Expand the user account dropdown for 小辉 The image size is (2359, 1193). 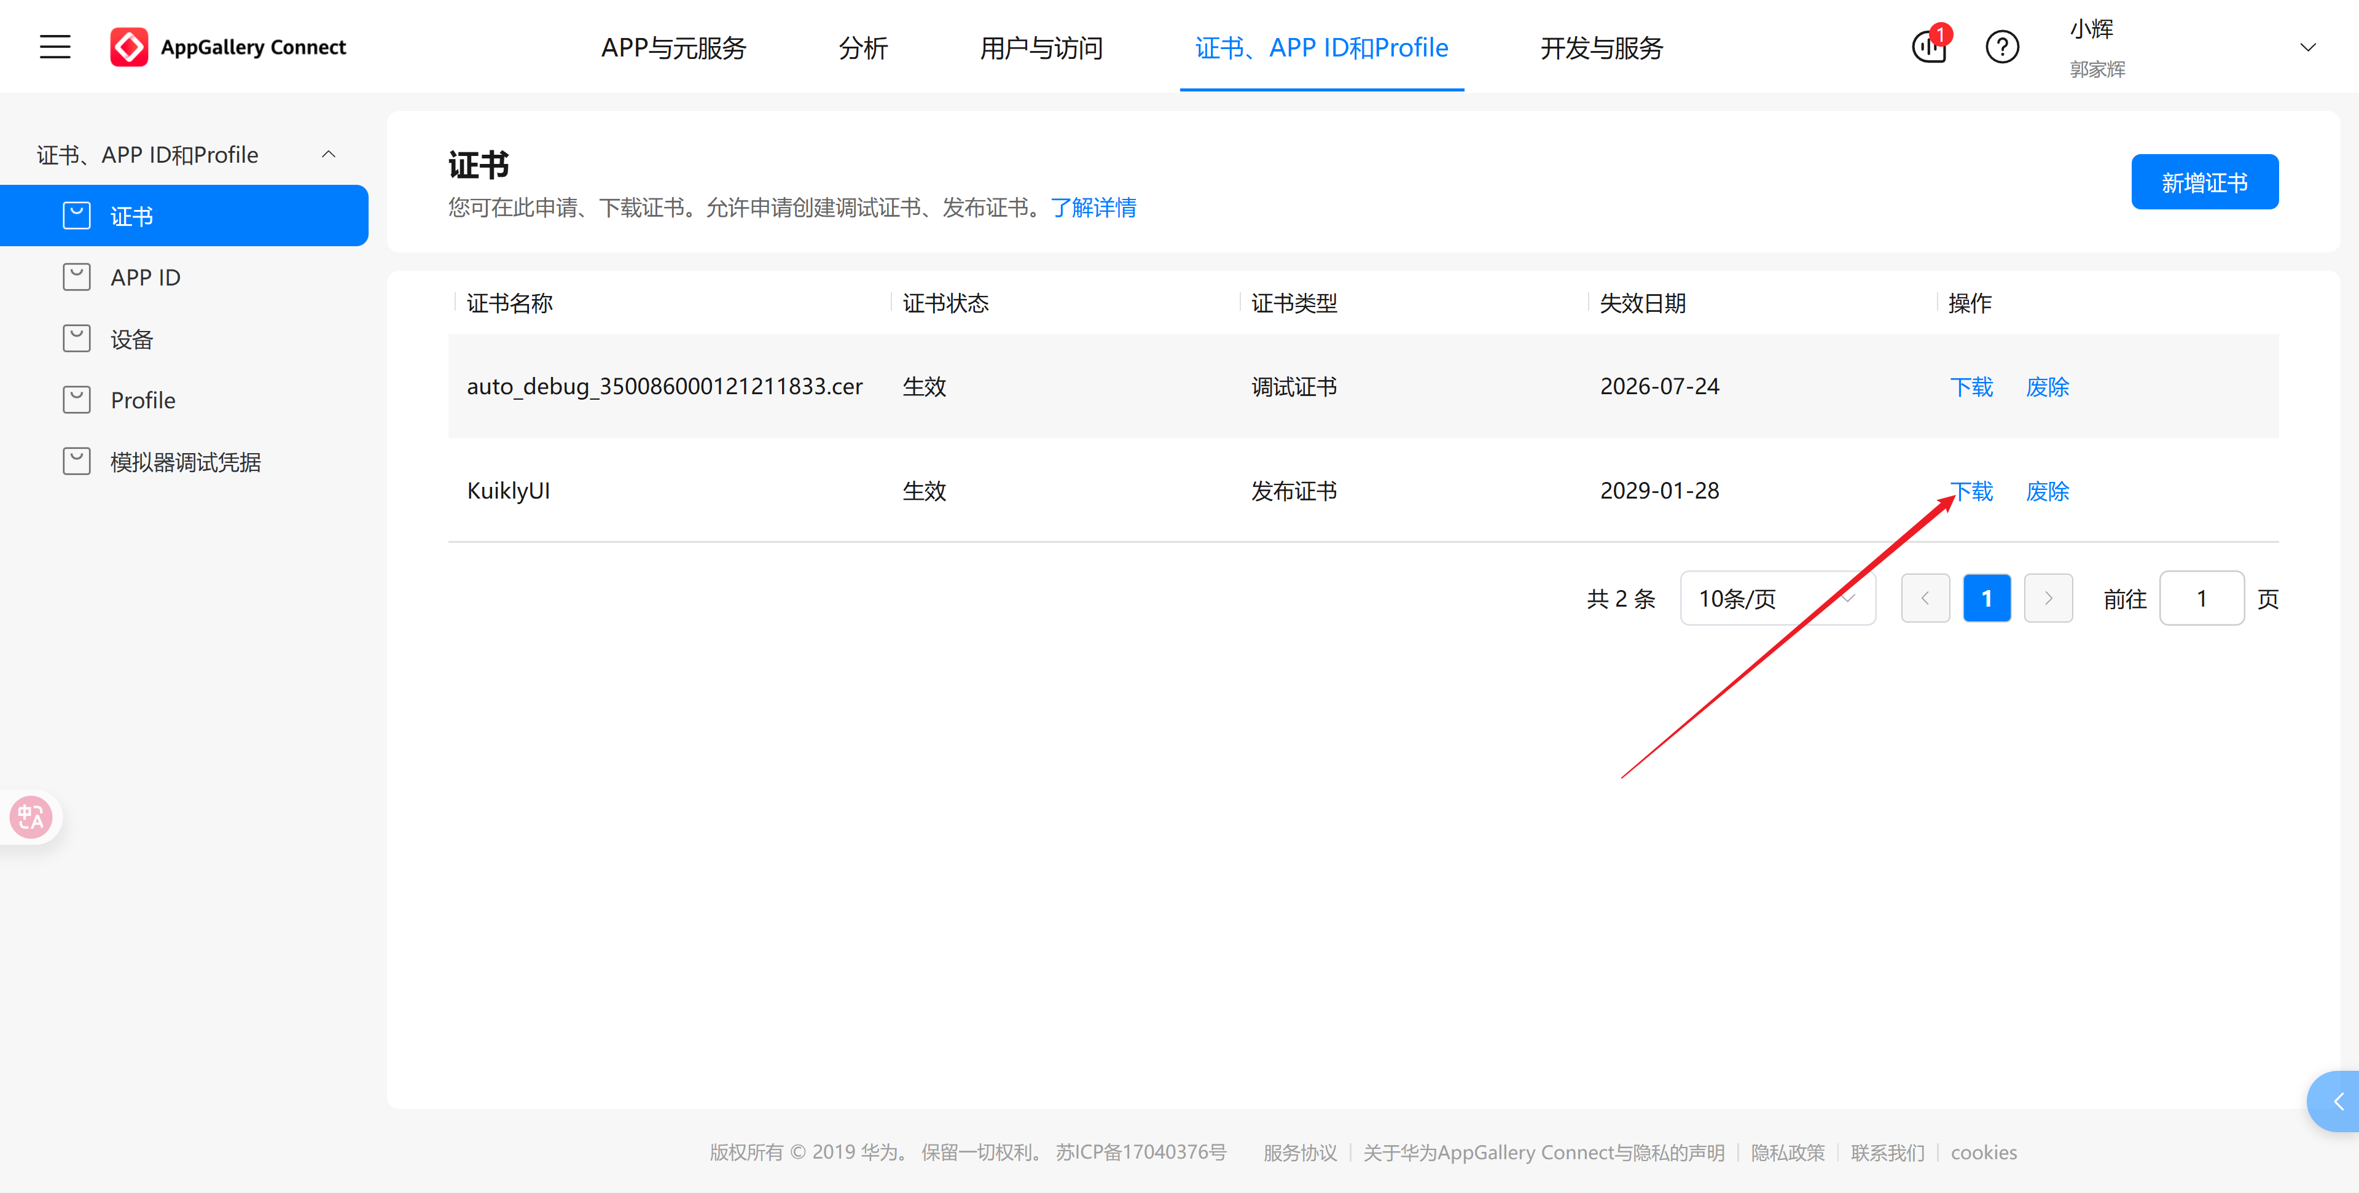pyautogui.click(x=2307, y=46)
